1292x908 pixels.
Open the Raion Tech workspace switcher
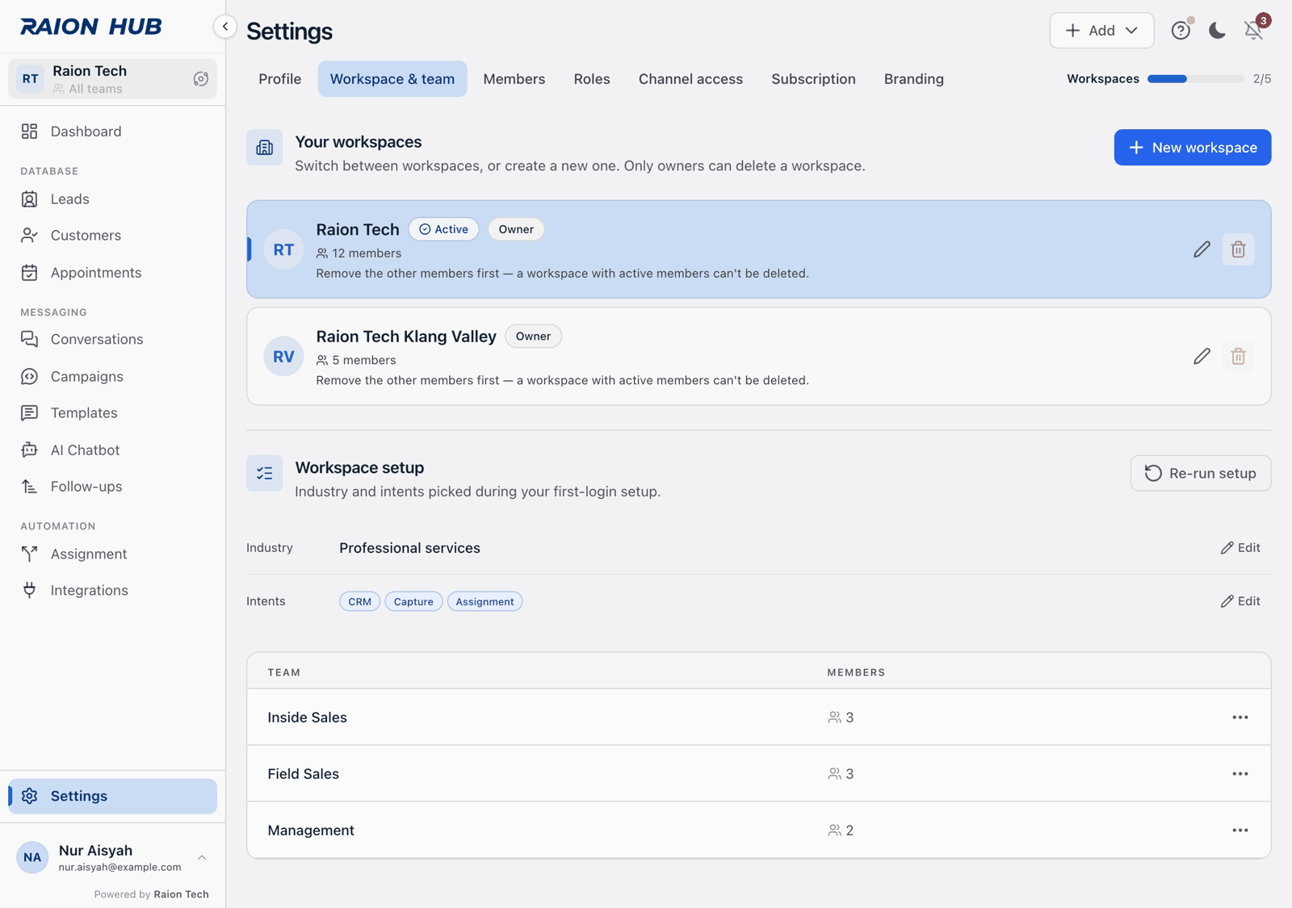point(112,79)
